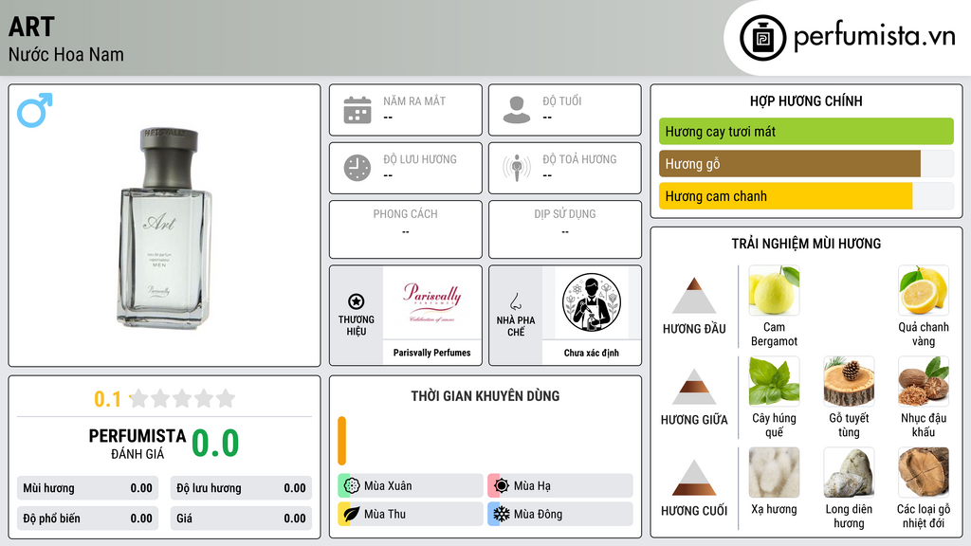Click the Mùi hương score row
Viewport: 971px width, 546px height.
tap(88, 488)
